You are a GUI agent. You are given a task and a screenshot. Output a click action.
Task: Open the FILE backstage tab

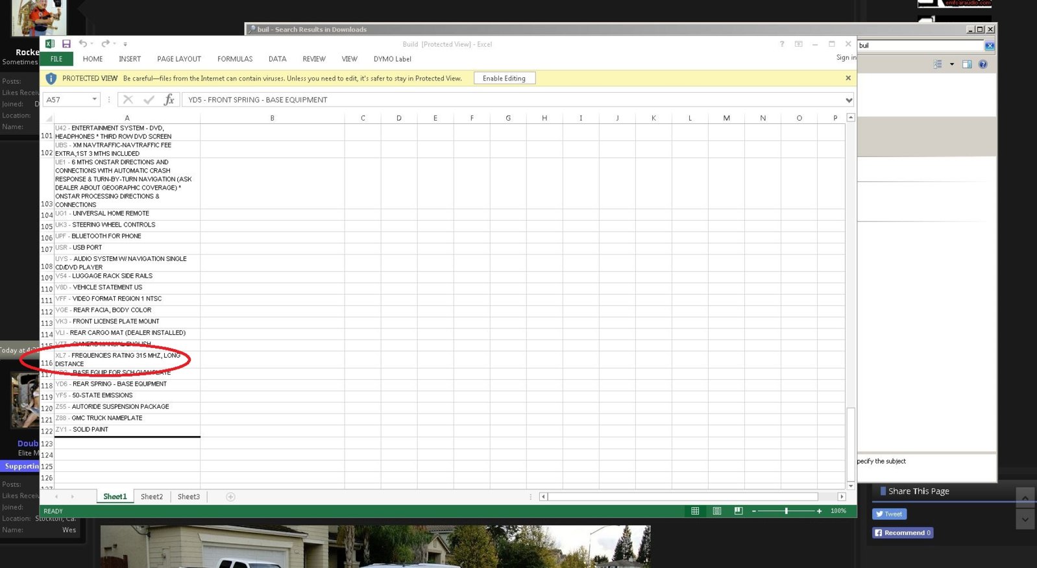click(x=56, y=59)
